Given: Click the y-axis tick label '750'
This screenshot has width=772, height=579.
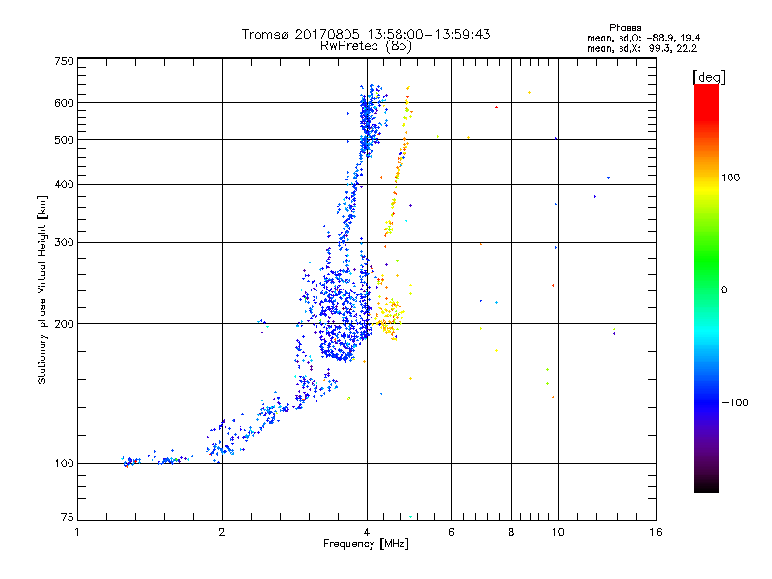Looking at the screenshot, I should pos(64,61).
